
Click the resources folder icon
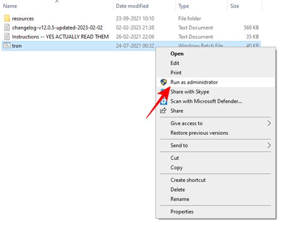click(7, 19)
